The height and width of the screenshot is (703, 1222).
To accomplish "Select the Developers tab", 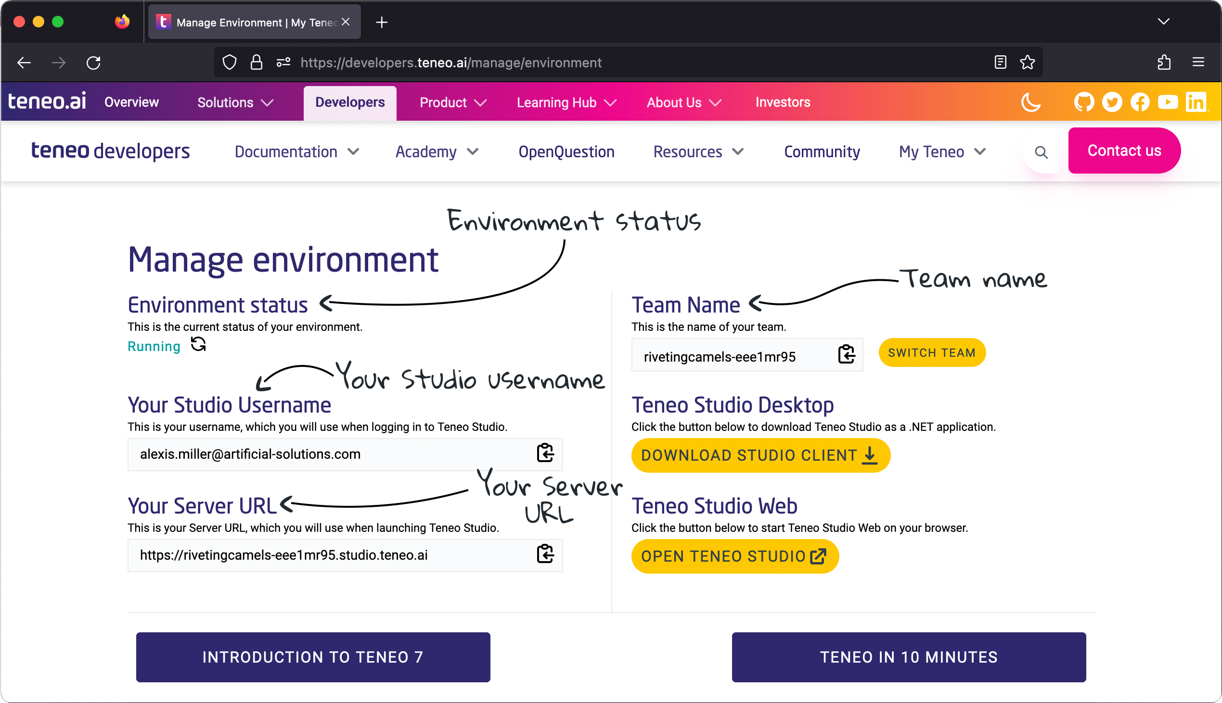I will pyautogui.click(x=350, y=102).
